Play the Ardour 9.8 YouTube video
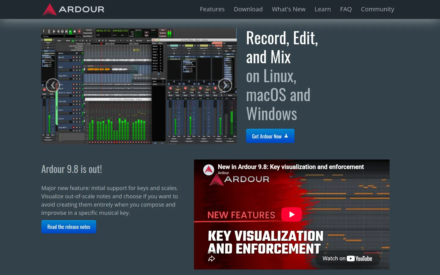The width and height of the screenshot is (440, 275). (x=291, y=215)
